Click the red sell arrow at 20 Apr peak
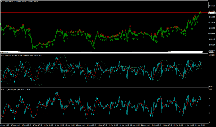 (x=130, y=26)
